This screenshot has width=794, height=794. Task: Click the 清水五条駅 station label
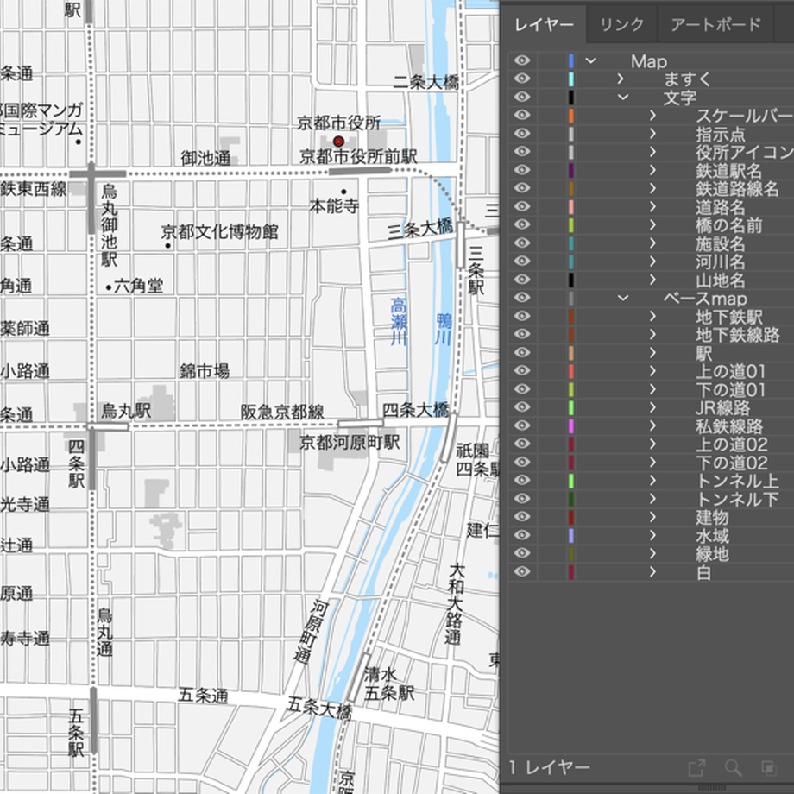(389, 684)
